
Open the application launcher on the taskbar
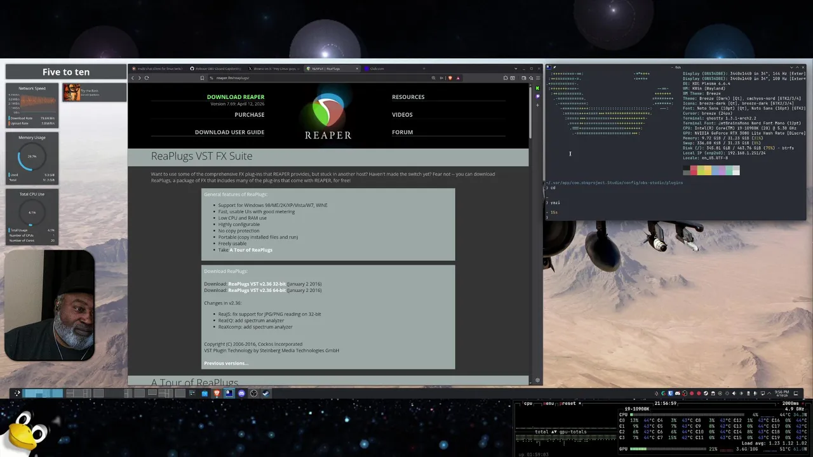click(x=17, y=393)
